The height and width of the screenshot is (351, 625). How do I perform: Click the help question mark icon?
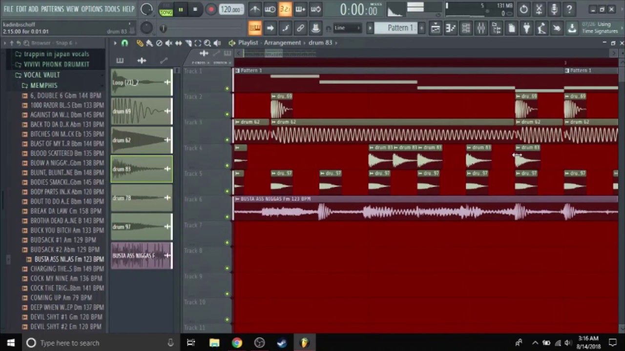[569, 9]
